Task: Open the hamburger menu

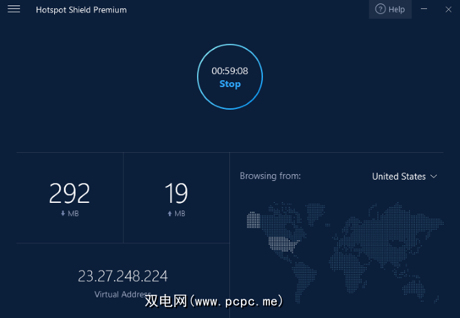Action: click(x=14, y=9)
